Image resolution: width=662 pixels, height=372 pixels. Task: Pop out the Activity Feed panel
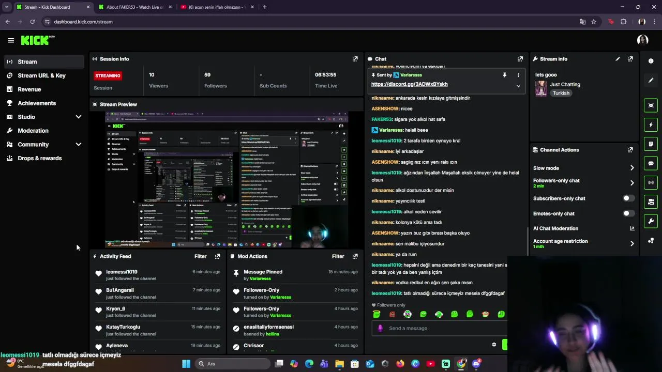pyautogui.click(x=217, y=256)
